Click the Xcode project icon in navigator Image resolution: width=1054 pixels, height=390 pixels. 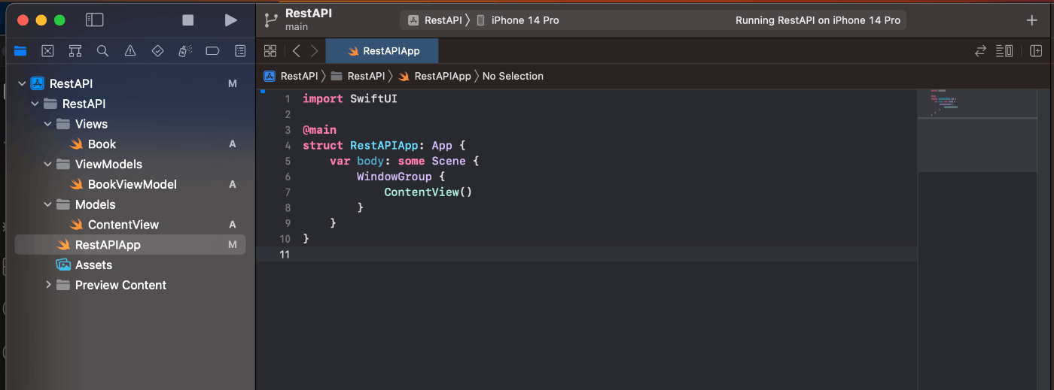38,83
